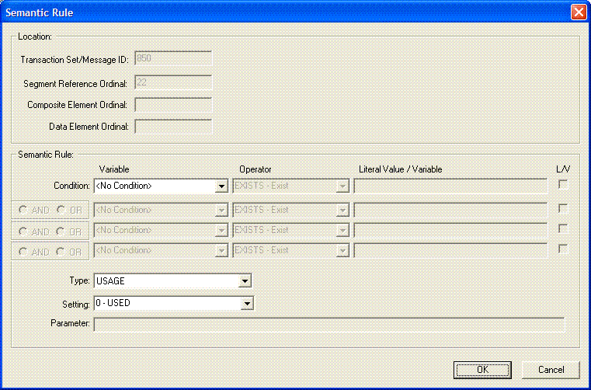Enable the L/V checkbox on the first AND/OR row
Viewport: 591px width, 390px height.
point(563,208)
